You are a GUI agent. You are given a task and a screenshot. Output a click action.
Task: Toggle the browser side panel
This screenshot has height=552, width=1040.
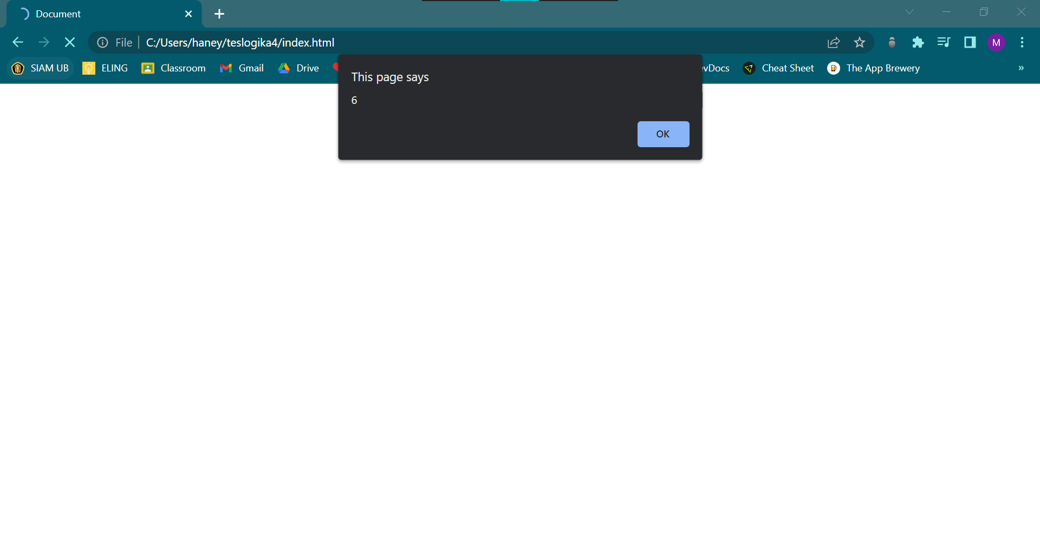click(970, 42)
